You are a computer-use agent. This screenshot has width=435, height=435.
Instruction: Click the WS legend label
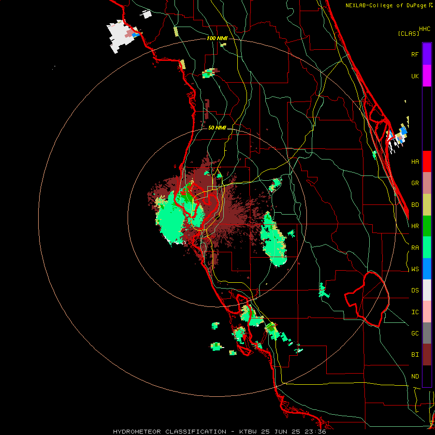pos(415,269)
